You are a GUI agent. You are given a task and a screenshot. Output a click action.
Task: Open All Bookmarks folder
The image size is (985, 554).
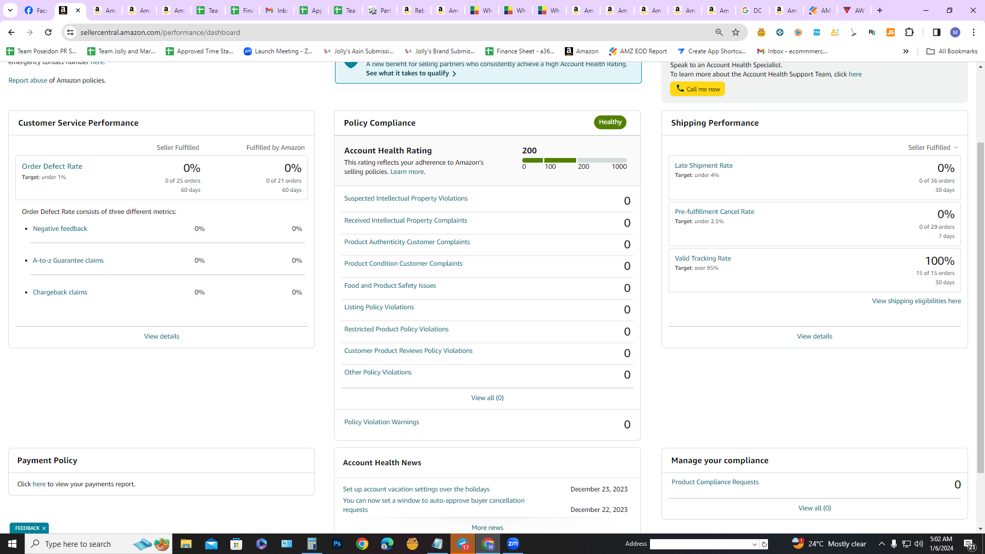point(952,51)
